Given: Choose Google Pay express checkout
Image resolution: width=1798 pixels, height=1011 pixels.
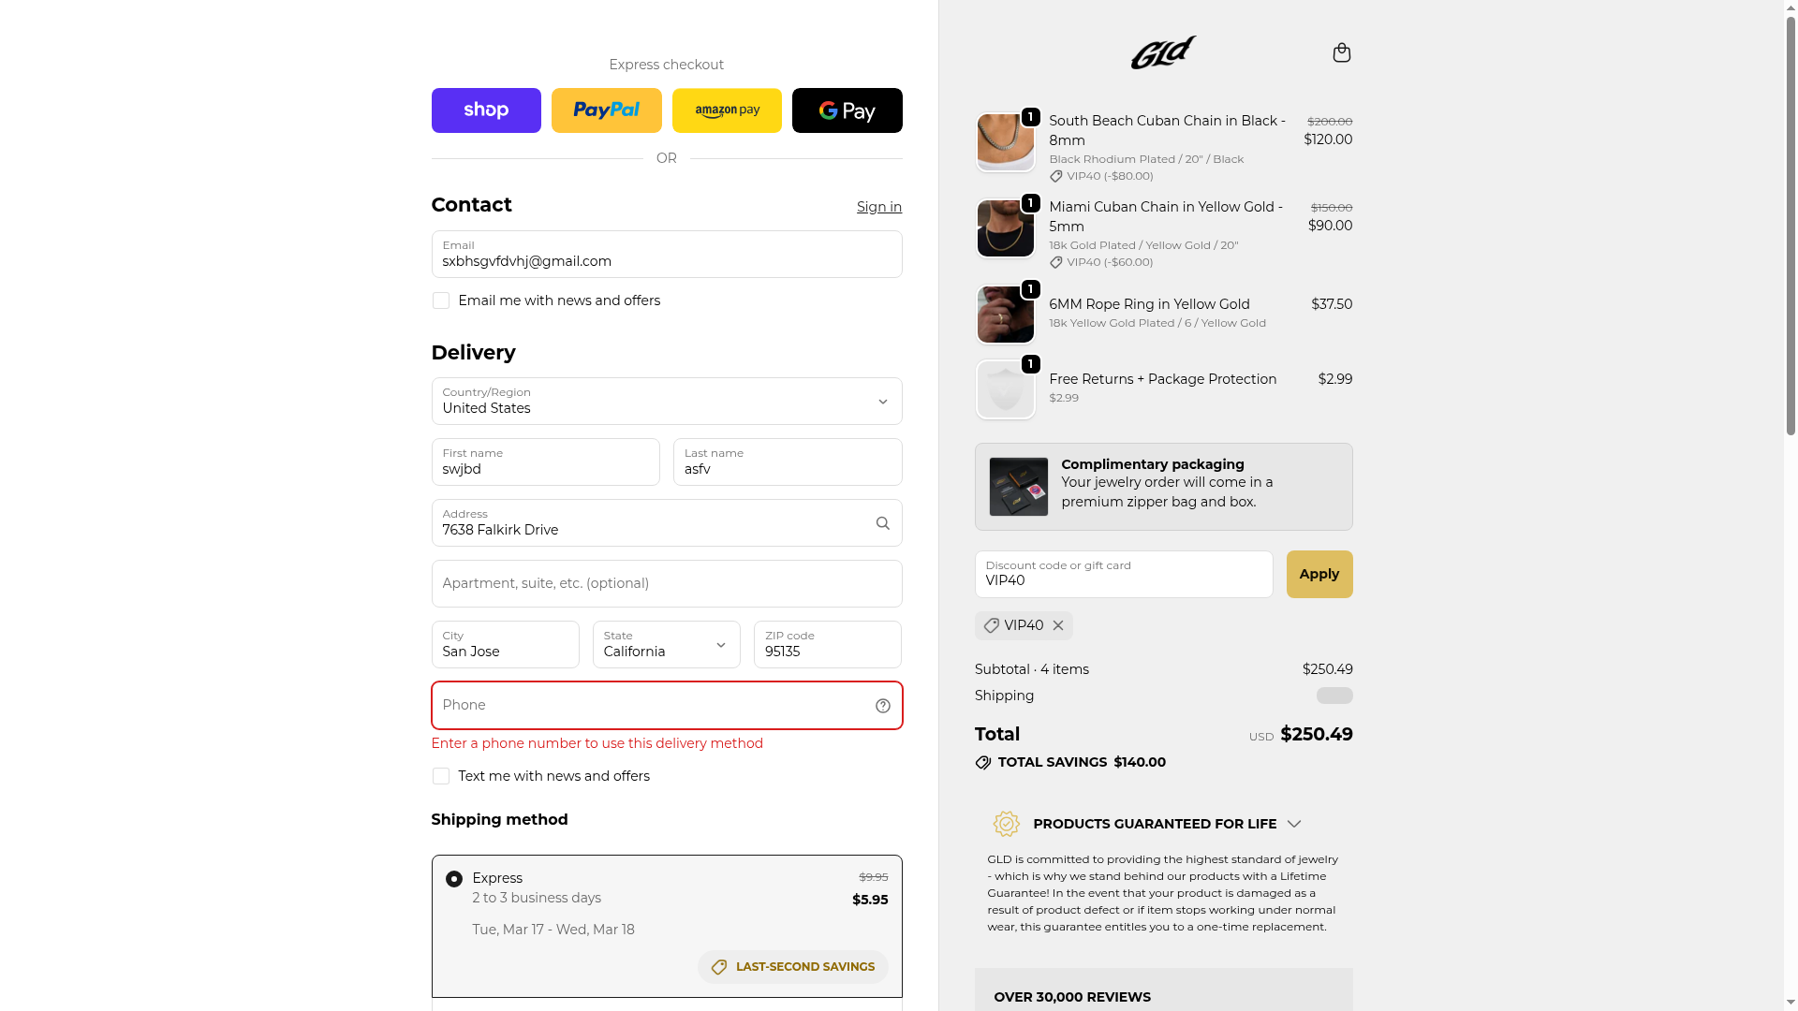Looking at the screenshot, I should (x=847, y=110).
